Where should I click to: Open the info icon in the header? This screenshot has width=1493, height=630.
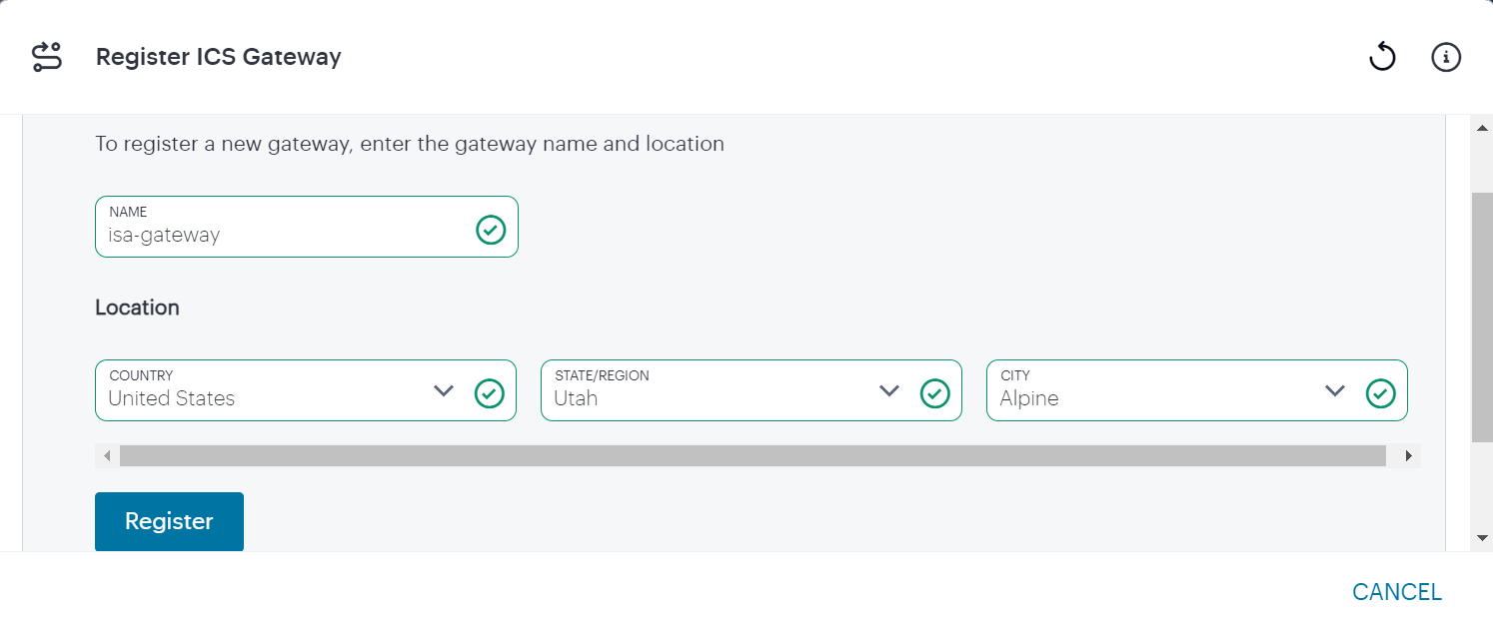(x=1446, y=57)
